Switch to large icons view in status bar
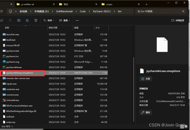The image size is (190, 130). (x=186, y=127)
